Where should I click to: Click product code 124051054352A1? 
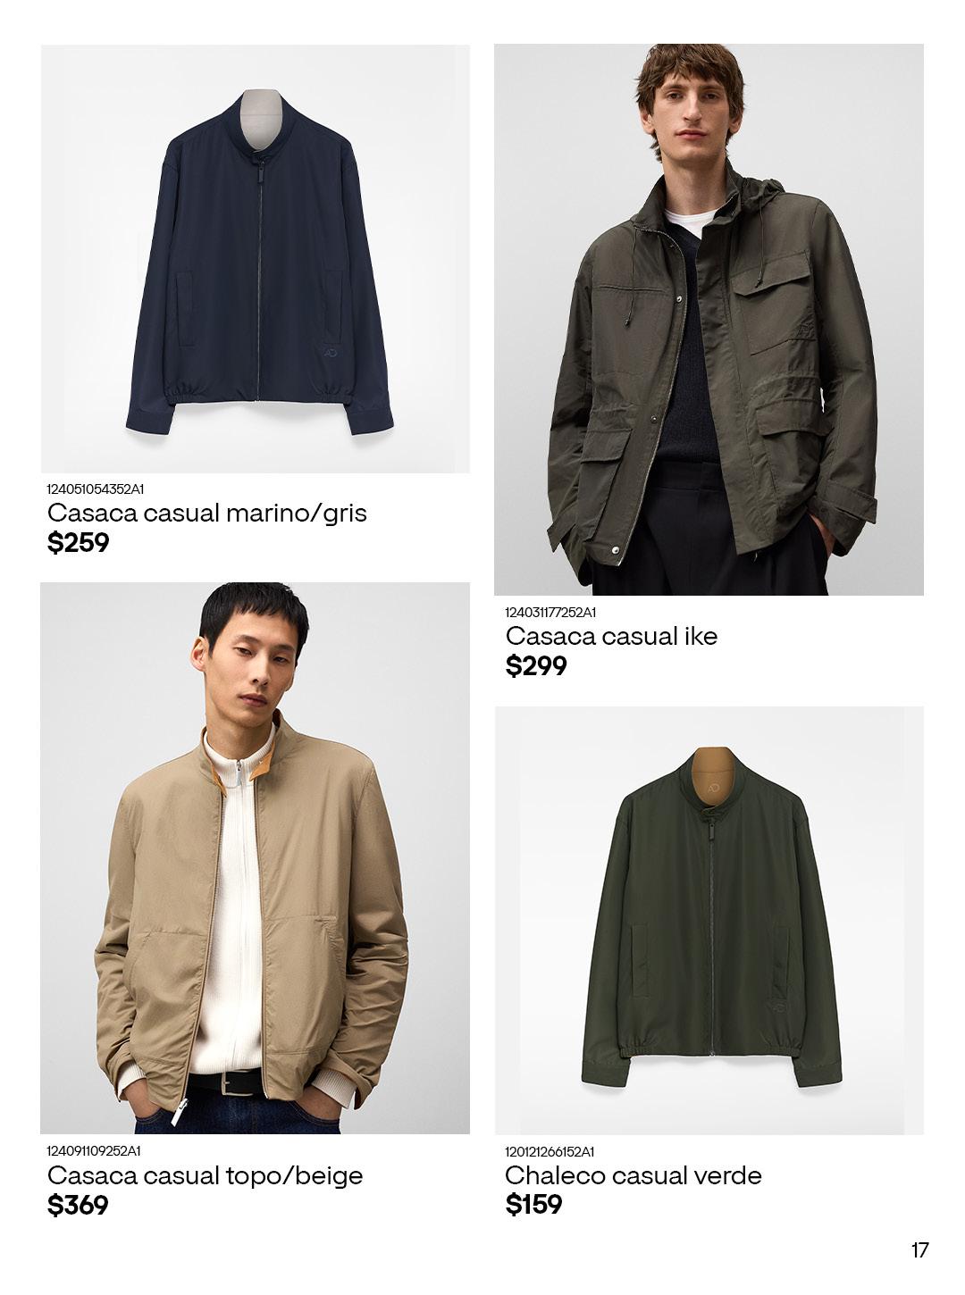coord(96,489)
